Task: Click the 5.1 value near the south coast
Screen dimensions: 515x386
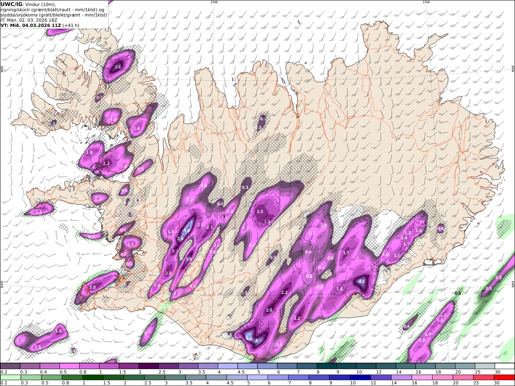Action: 249,339
